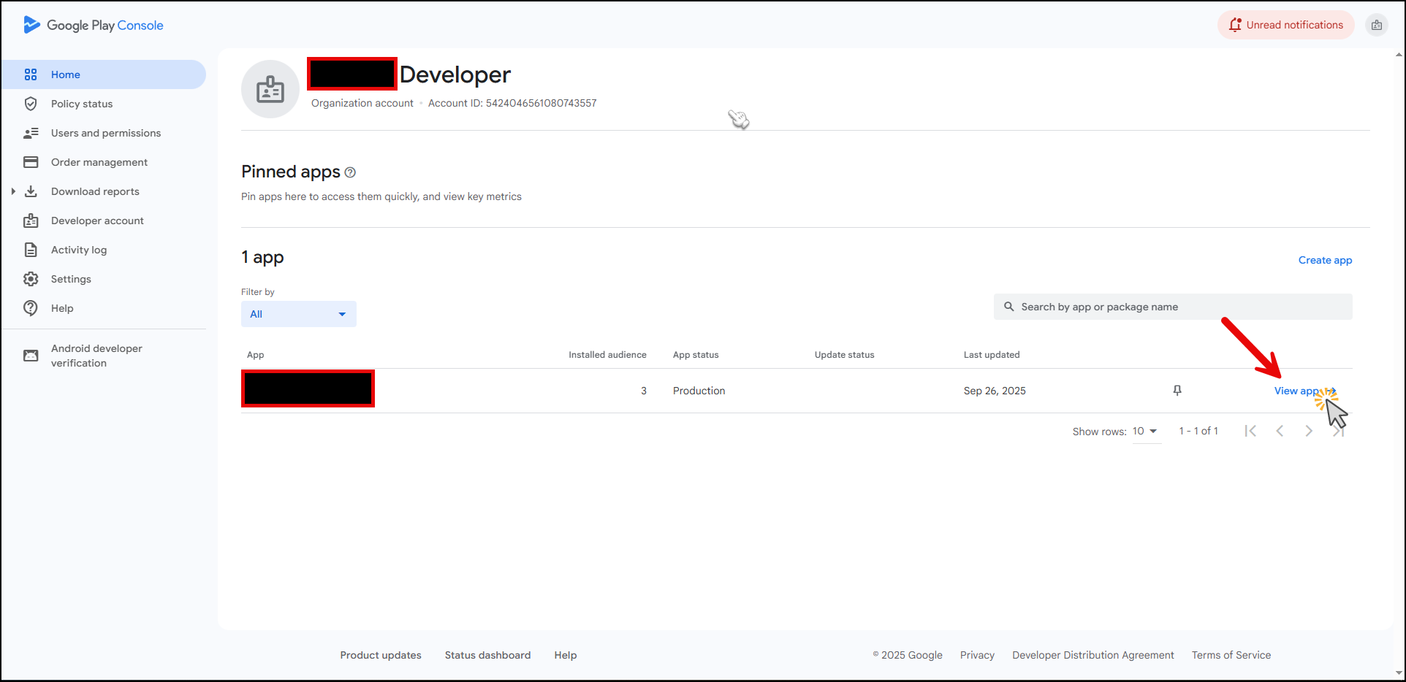Click the Settings gear icon
The width and height of the screenshot is (1406, 682).
click(31, 279)
